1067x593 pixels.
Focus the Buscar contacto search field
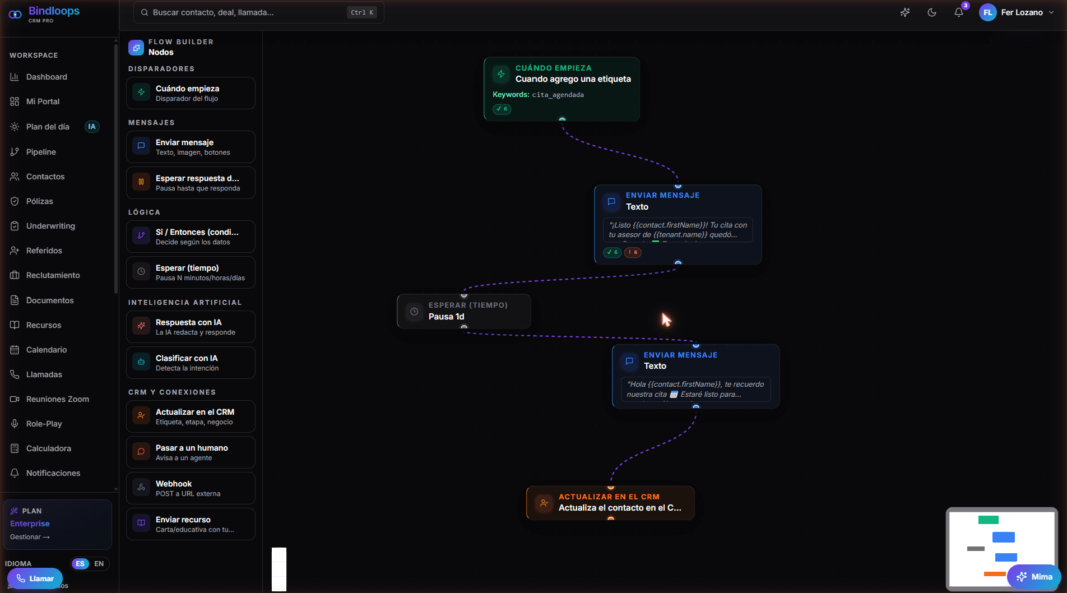pyautogui.click(x=259, y=12)
